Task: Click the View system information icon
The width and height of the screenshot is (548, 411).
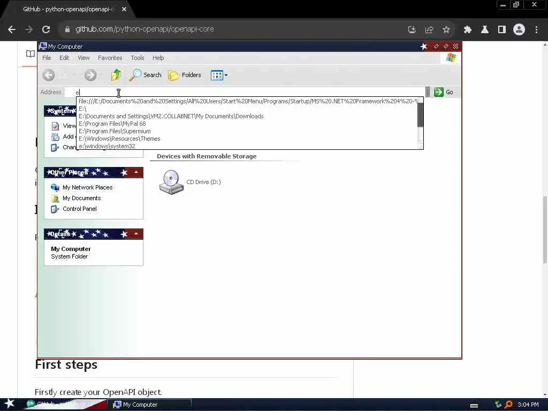Action: point(55,126)
